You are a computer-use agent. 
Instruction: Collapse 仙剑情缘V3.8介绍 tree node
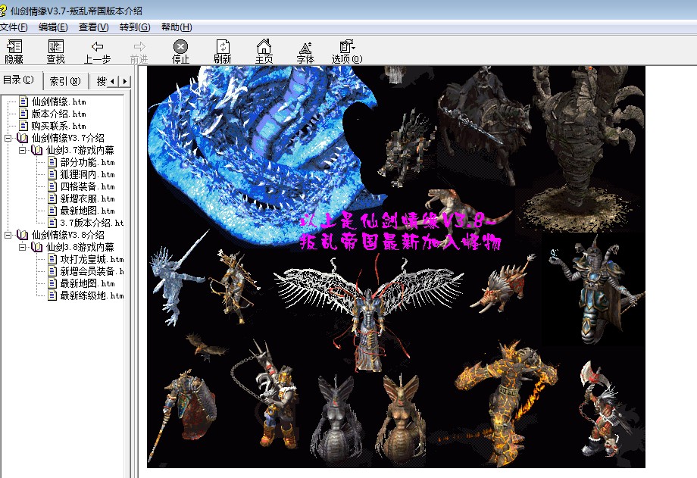coord(8,235)
